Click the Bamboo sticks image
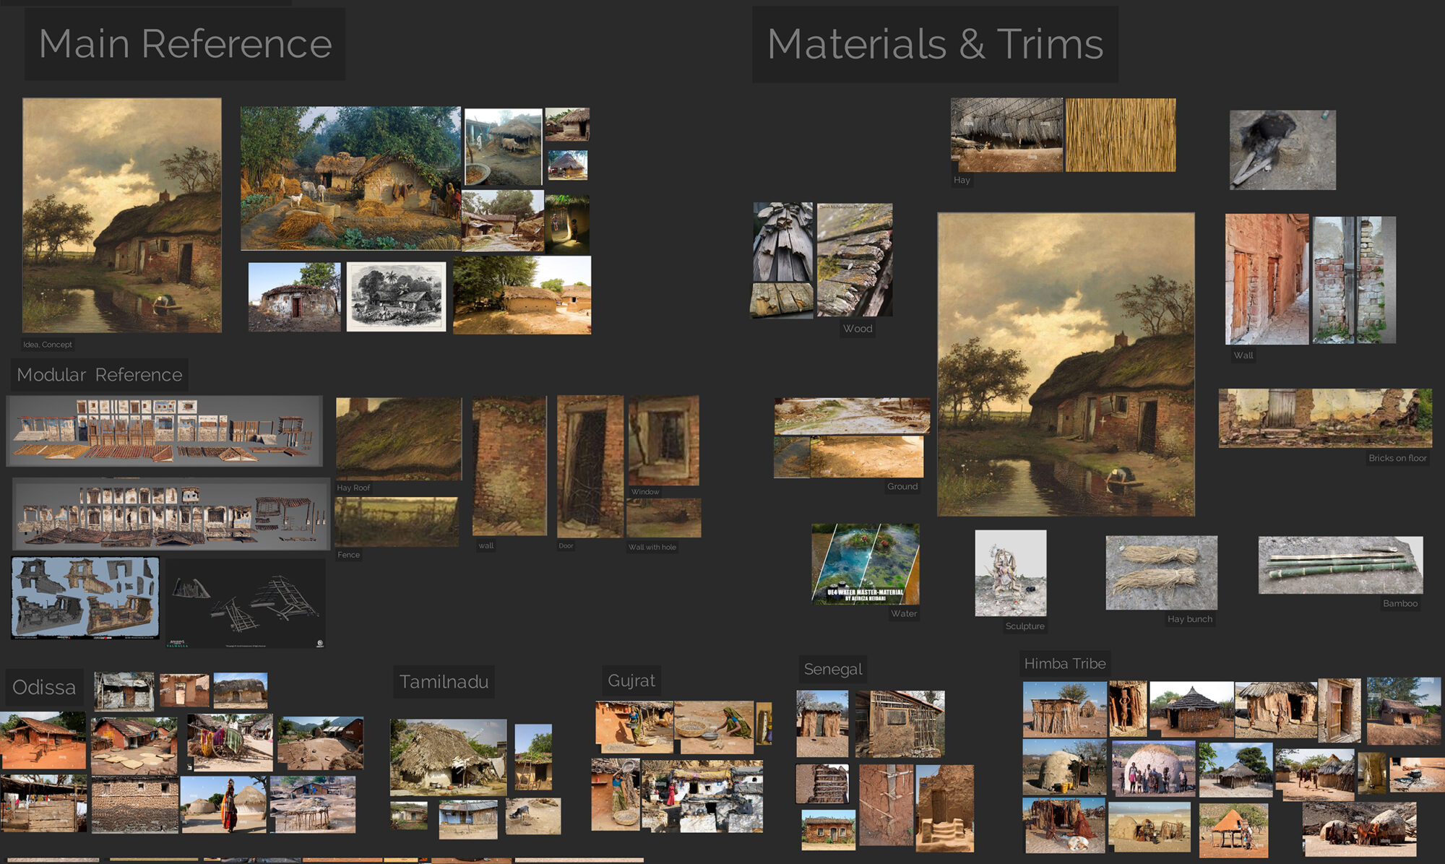This screenshot has height=864, width=1445. pyautogui.click(x=1340, y=565)
